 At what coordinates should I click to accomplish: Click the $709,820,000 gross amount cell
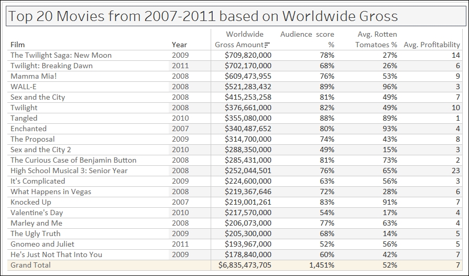(248, 56)
